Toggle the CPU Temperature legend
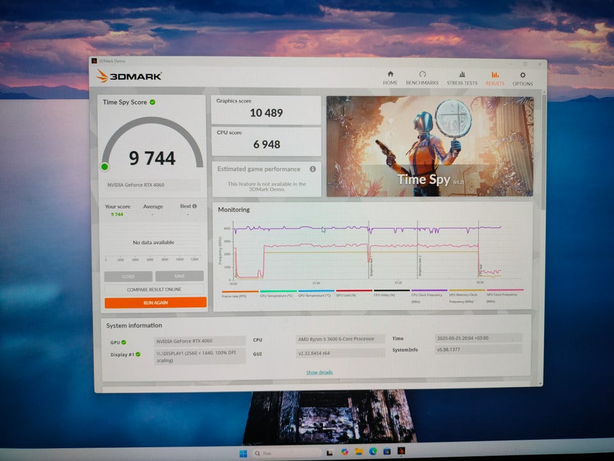 tap(277, 294)
